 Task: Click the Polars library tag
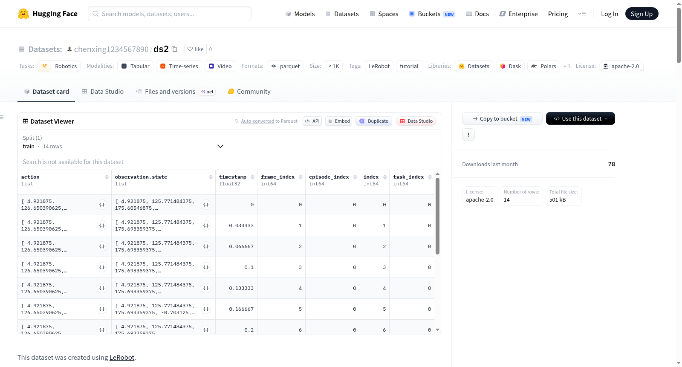coord(543,66)
